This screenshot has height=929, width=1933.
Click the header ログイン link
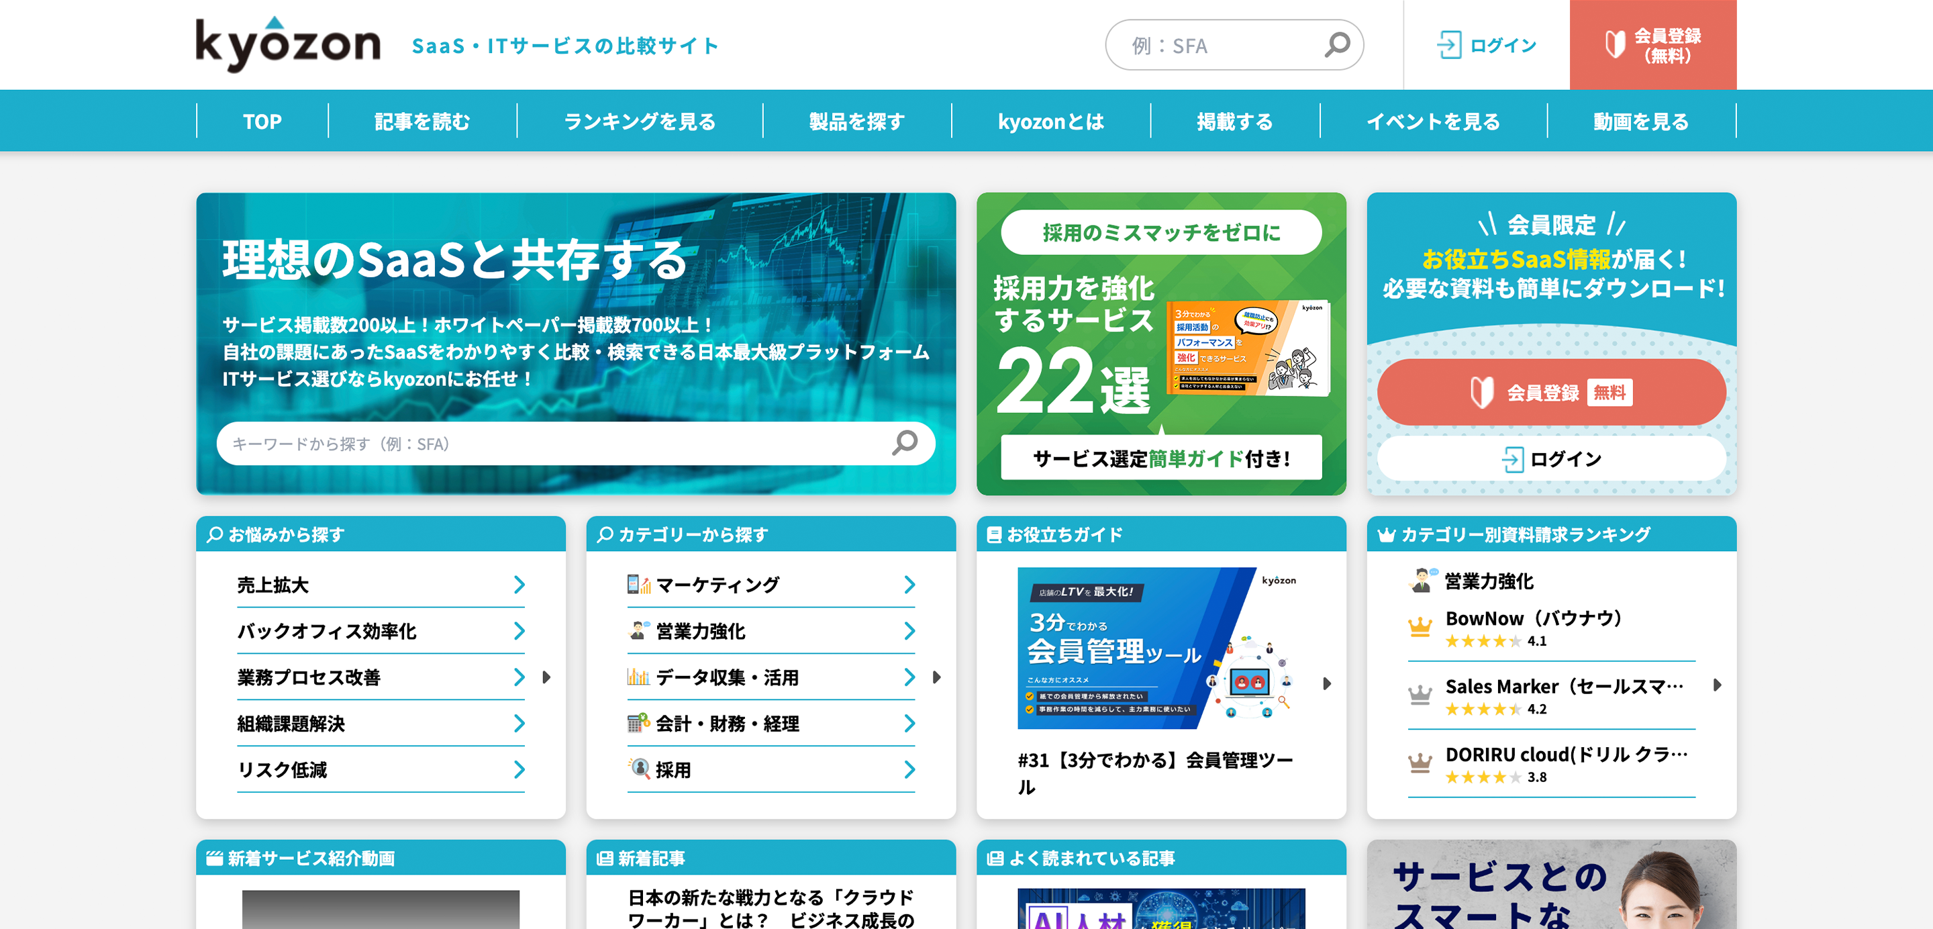tap(1487, 45)
